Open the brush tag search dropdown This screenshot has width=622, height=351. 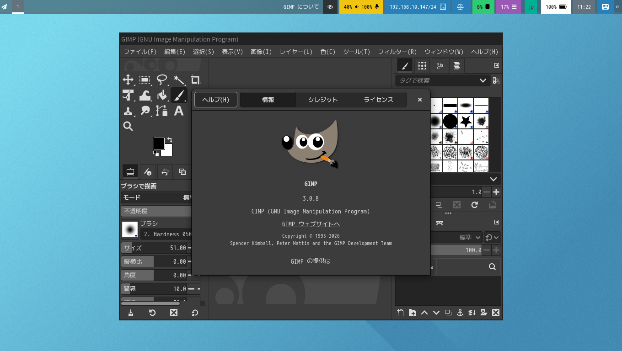483,80
